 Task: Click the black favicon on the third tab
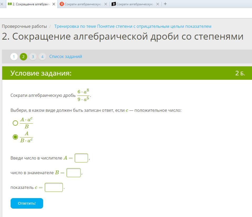(114, 4)
